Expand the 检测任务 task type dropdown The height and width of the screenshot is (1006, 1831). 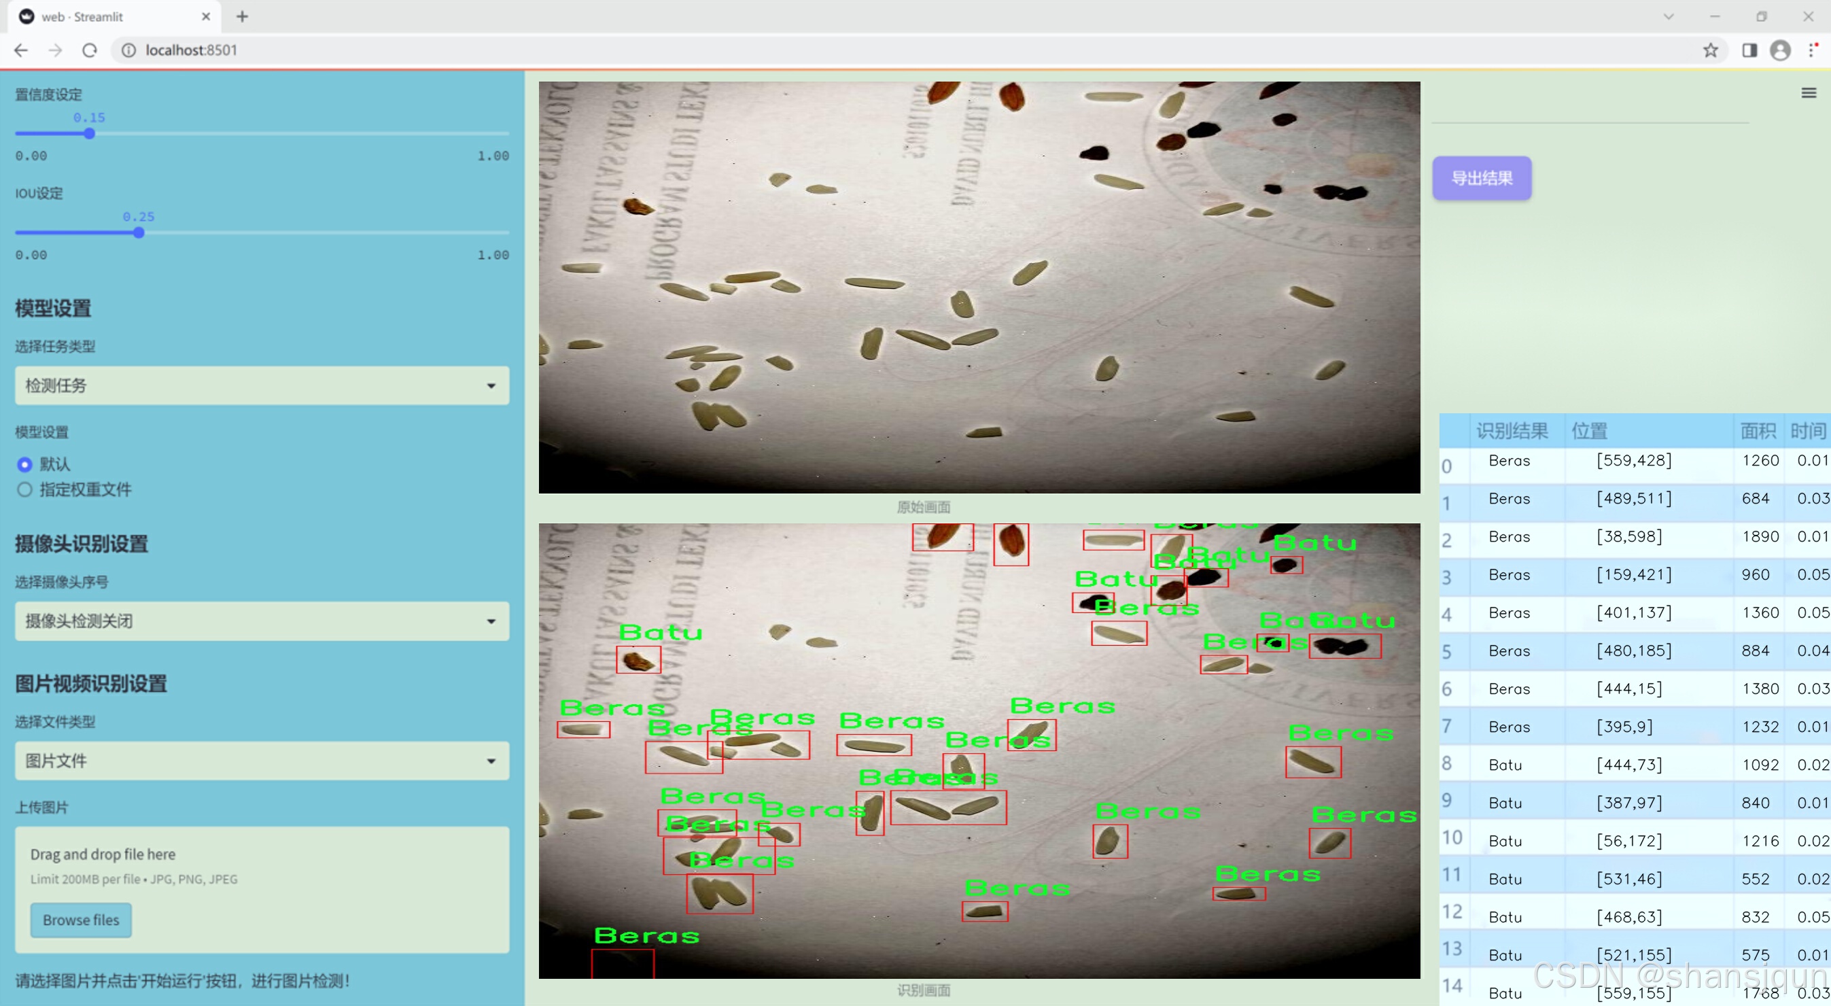(x=262, y=385)
